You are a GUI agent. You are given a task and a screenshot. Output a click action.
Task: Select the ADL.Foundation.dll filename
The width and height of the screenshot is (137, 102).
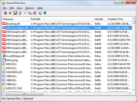point(17,28)
